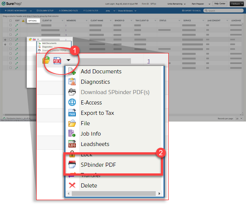The width and height of the screenshot is (246, 206).
Task: Click the File open-folder icon in the menu
Action: click(72, 123)
